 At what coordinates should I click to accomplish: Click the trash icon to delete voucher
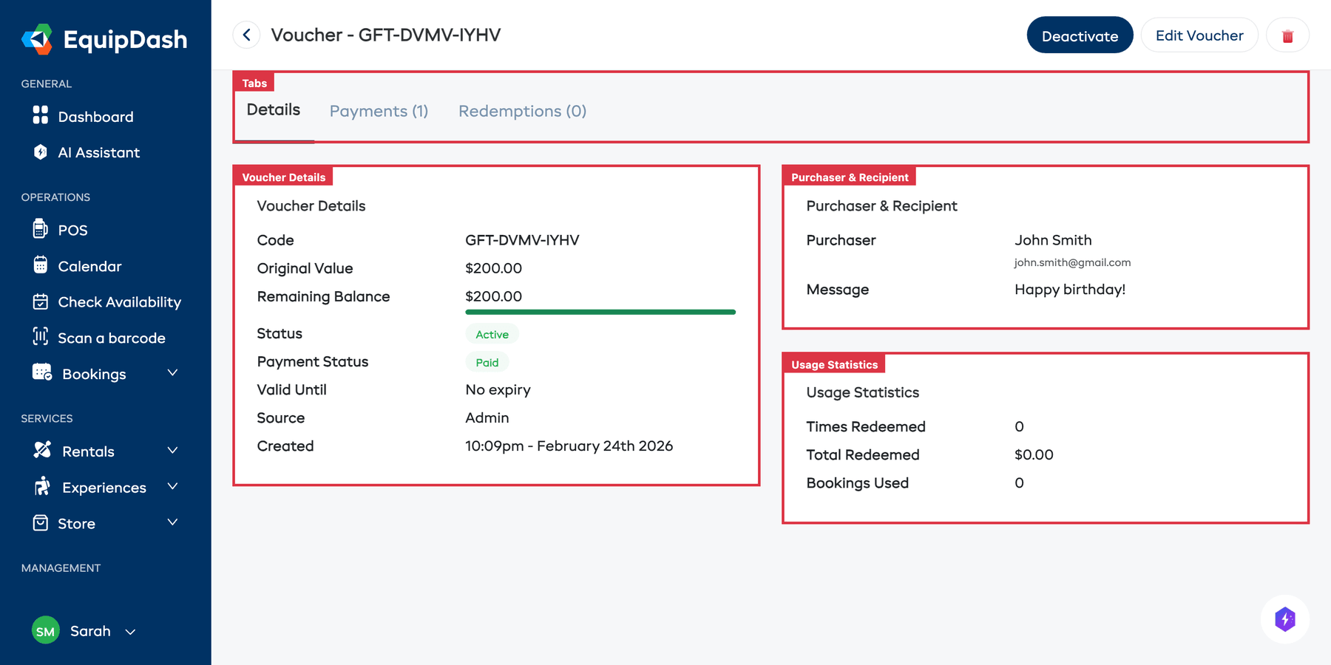point(1287,35)
